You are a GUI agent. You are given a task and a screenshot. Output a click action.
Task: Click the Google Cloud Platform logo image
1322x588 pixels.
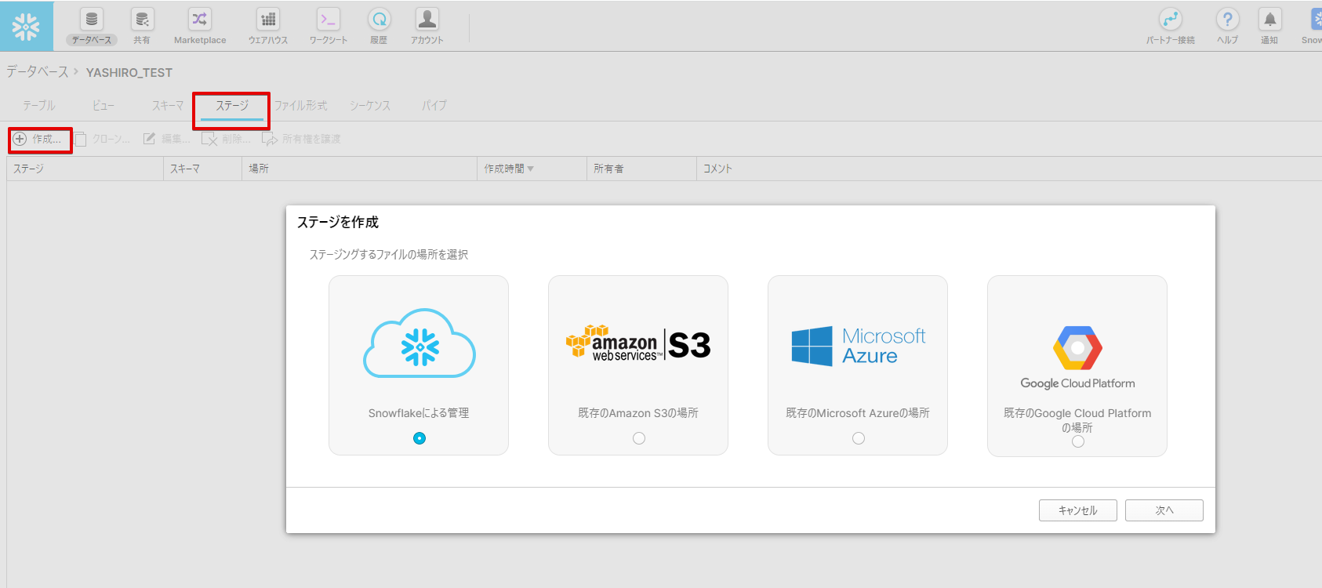[x=1077, y=358]
